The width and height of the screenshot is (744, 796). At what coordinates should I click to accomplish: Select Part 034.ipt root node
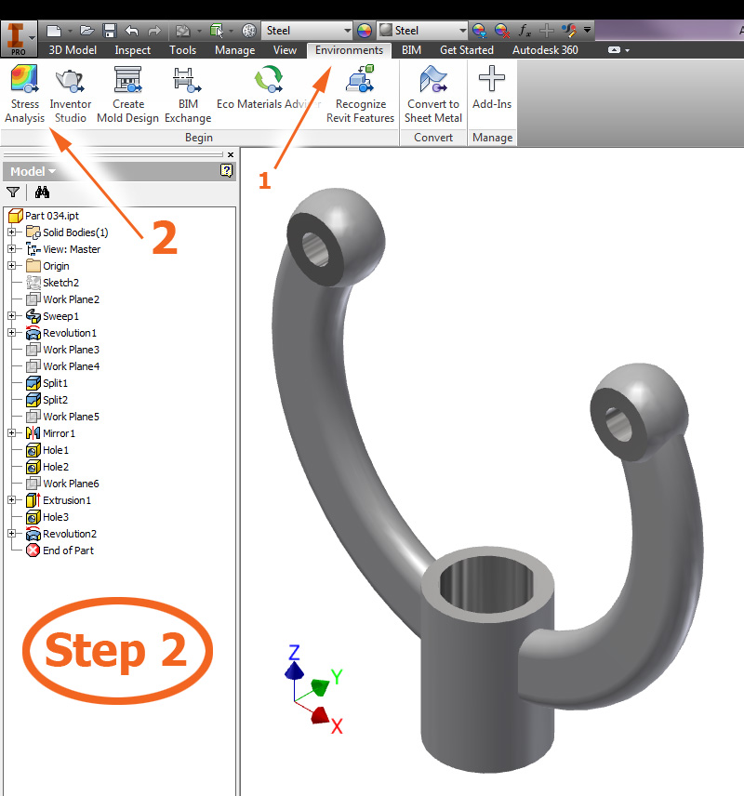coord(45,216)
